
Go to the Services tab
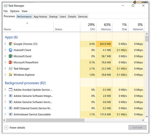(x=83, y=17)
